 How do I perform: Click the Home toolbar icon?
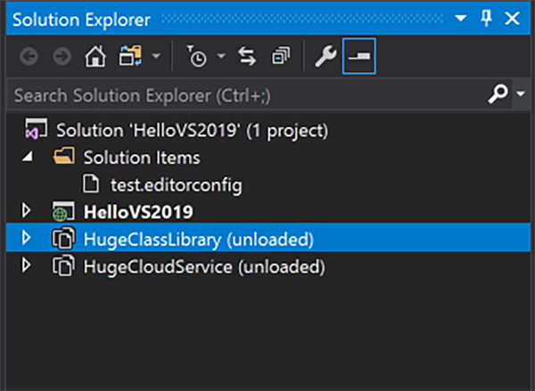tap(91, 58)
